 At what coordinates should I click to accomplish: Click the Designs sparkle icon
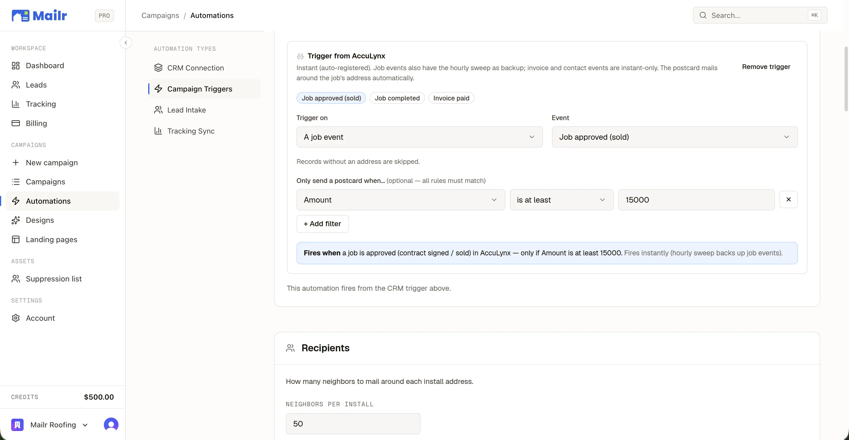pos(15,220)
